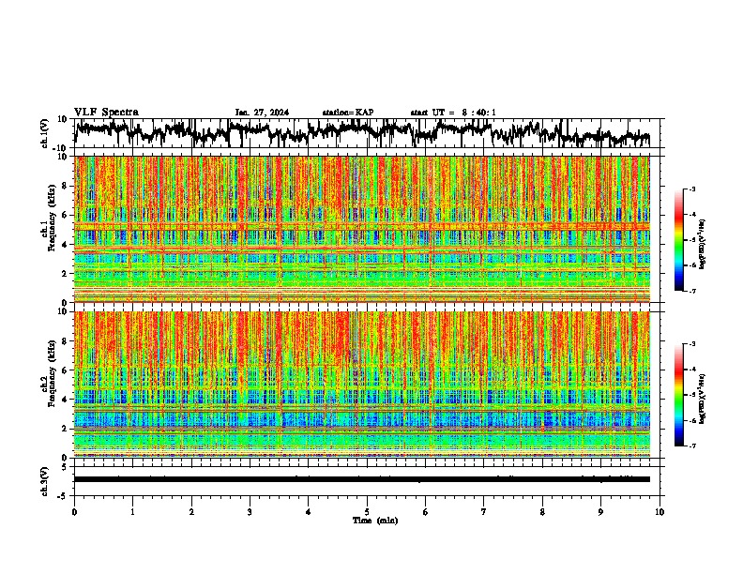
Task: Click the 'ch.3(V)' axis label
Action: [x=45, y=481]
